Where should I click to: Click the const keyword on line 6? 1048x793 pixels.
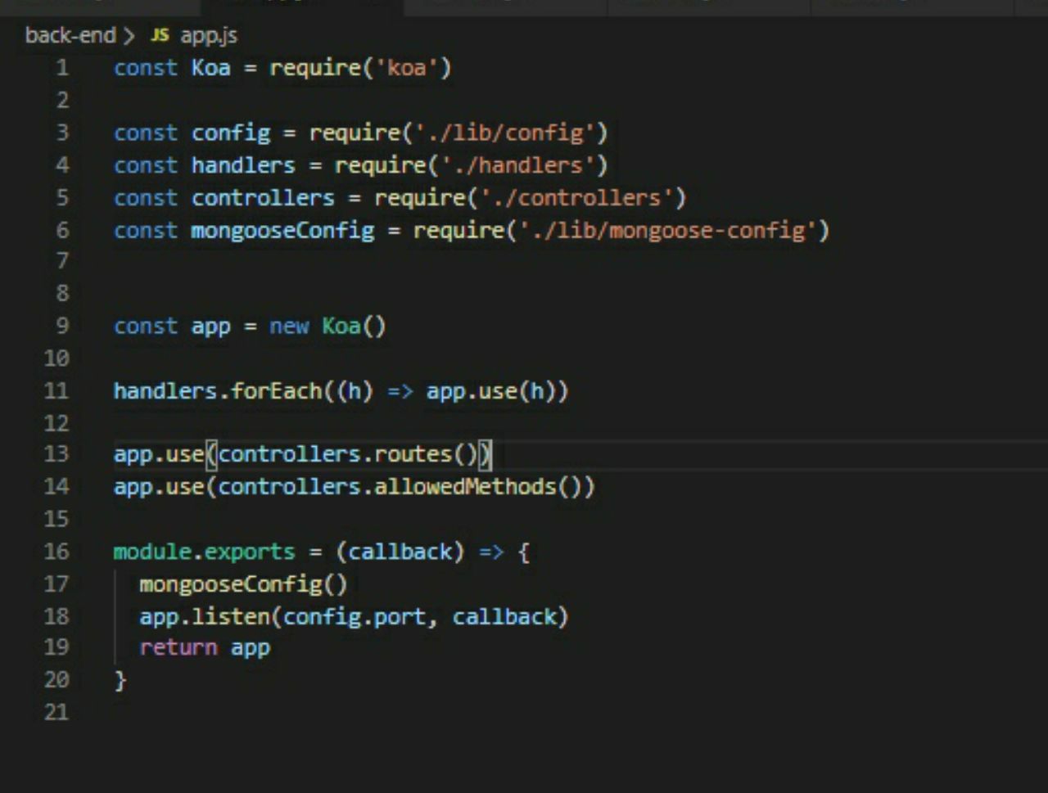pyautogui.click(x=146, y=231)
